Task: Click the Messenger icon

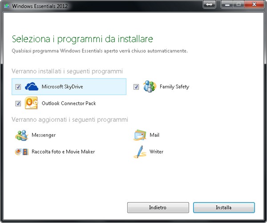Action: point(22,135)
